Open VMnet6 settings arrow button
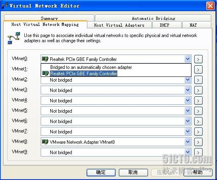Image resolution: width=217 pixels, height=180 pixels. pos(198,121)
